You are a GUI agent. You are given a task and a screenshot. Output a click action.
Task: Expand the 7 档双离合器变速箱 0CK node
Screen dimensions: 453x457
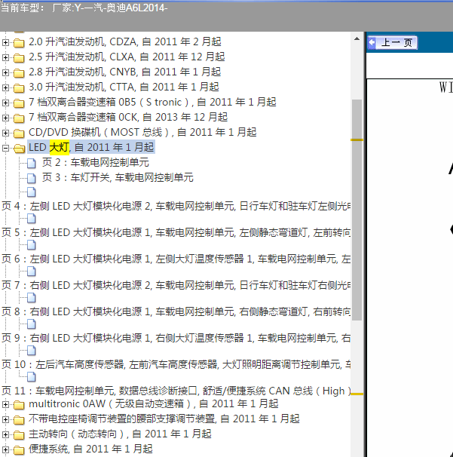(x=5, y=118)
